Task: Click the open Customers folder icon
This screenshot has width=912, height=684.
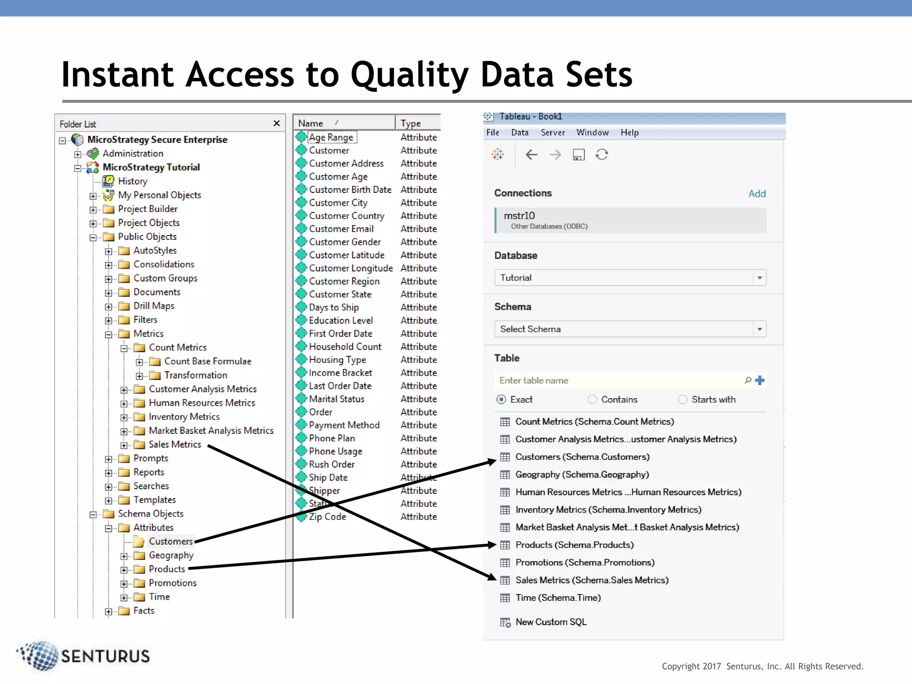Action: pos(139,541)
